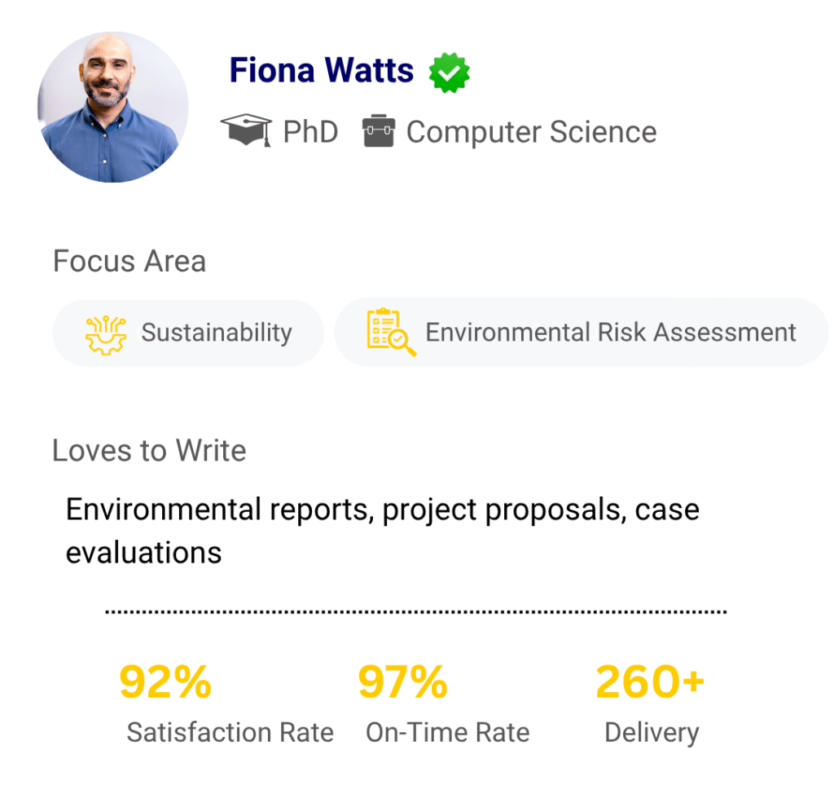Click the Computer Science field label

pyautogui.click(x=531, y=132)
